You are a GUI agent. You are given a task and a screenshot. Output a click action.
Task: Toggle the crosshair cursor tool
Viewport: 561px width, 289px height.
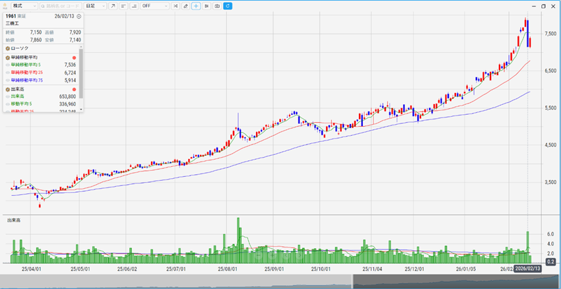pos(196,6)
